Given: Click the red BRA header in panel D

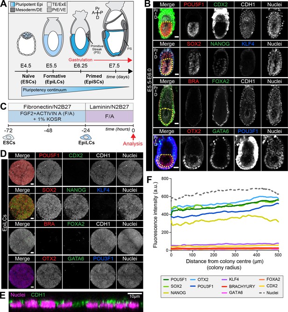Looking at the screenshot, I should pos(49,224).
